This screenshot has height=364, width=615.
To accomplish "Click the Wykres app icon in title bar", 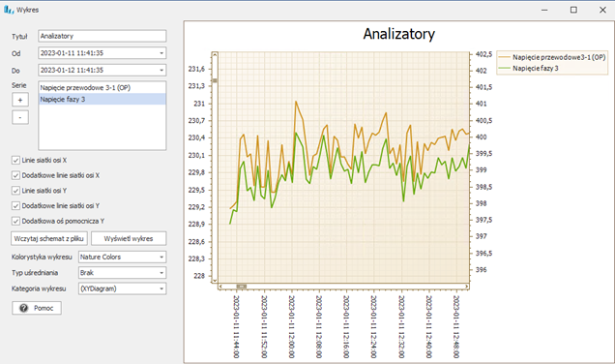I will click(9, 10).
